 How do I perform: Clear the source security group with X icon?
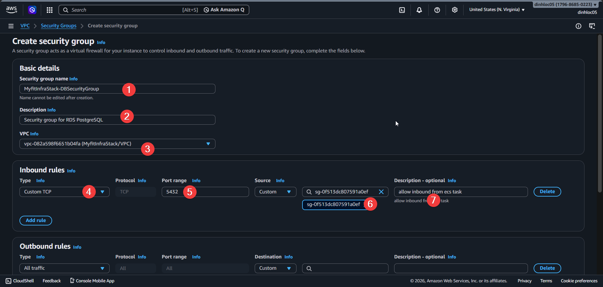point(381,192)
